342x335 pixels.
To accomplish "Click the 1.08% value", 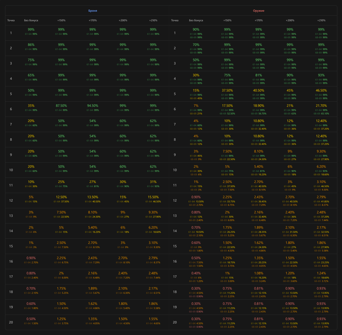I will coord(259,273).
